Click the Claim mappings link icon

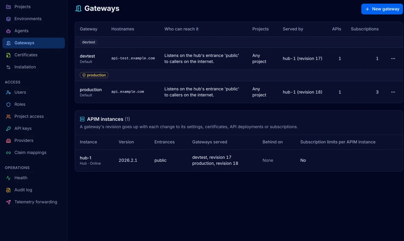coord(8,152)
